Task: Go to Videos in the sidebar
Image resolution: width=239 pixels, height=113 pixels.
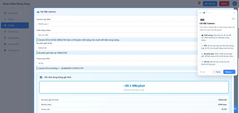Action: point(15,19)
